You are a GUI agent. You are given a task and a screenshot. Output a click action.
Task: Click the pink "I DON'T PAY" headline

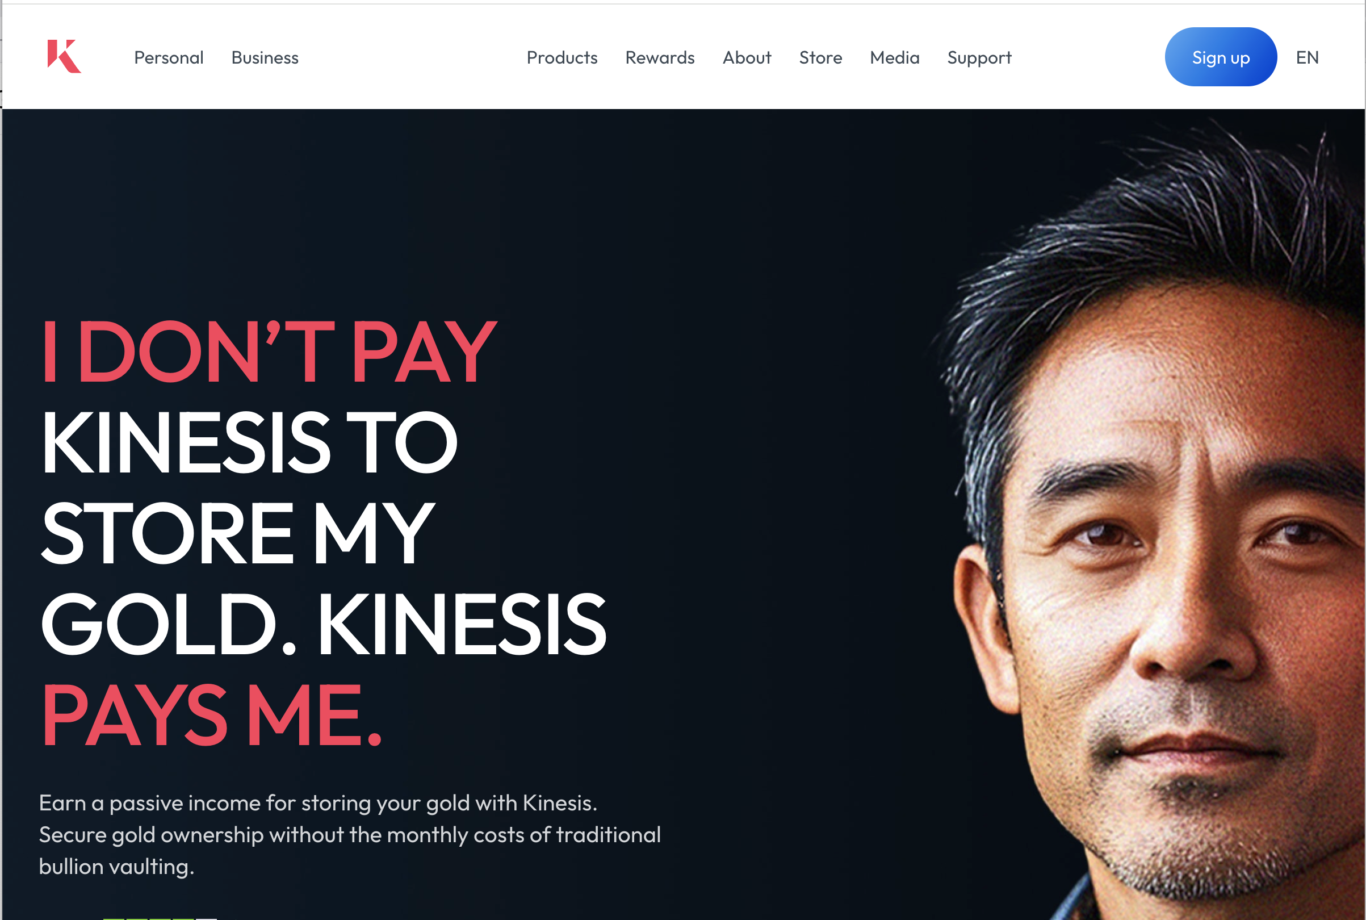(x=269, y=352)
